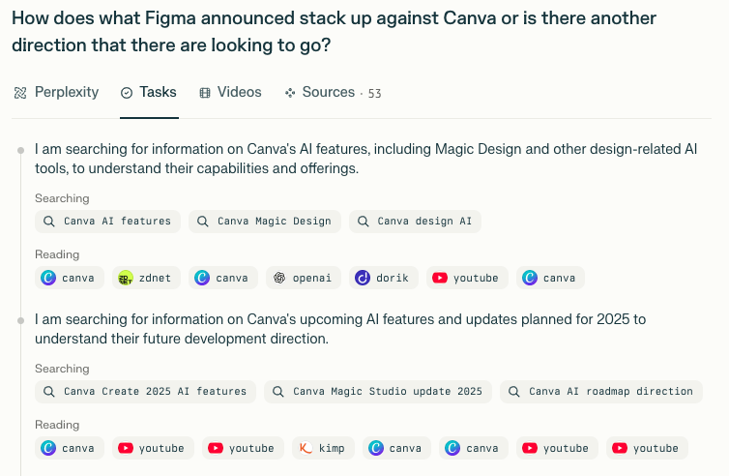Click the Perplexity logo icon
The width and height of the screenshot is (729, 476).
click(x=20, y=93)
